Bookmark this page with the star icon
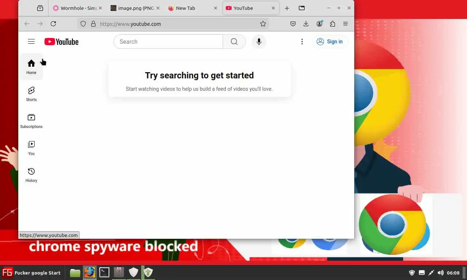Image resolution: width=467 pixels, height=280 pixels. tap(263, 24)
